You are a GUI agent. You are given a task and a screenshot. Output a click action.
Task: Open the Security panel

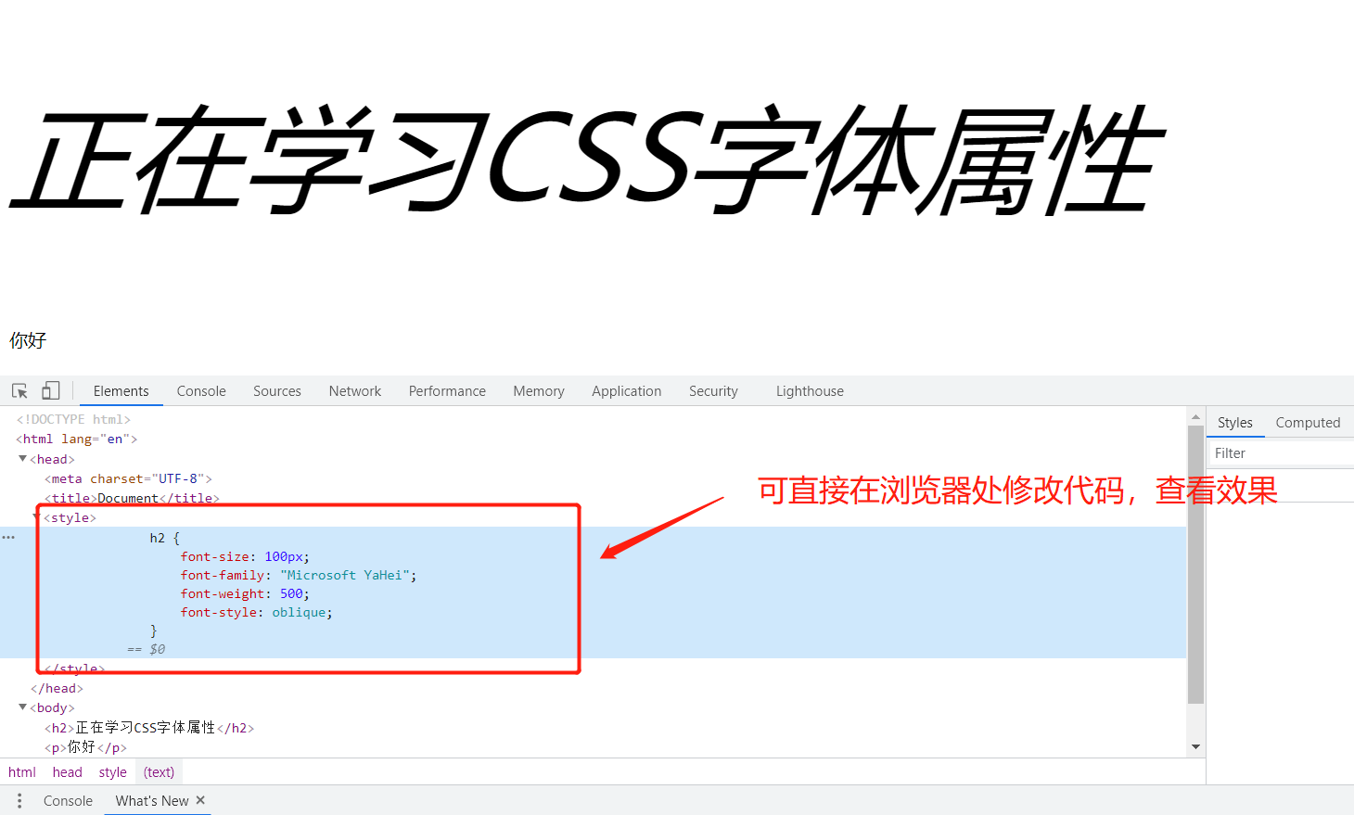712,390
